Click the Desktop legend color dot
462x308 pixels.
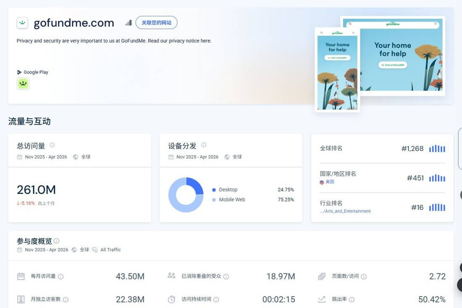[214, 190]
